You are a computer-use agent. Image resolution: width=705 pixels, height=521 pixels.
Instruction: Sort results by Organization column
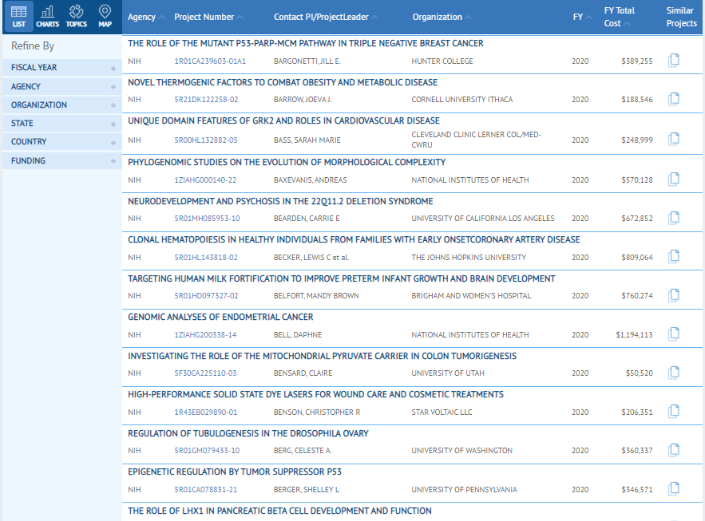(x=442, y=17)
